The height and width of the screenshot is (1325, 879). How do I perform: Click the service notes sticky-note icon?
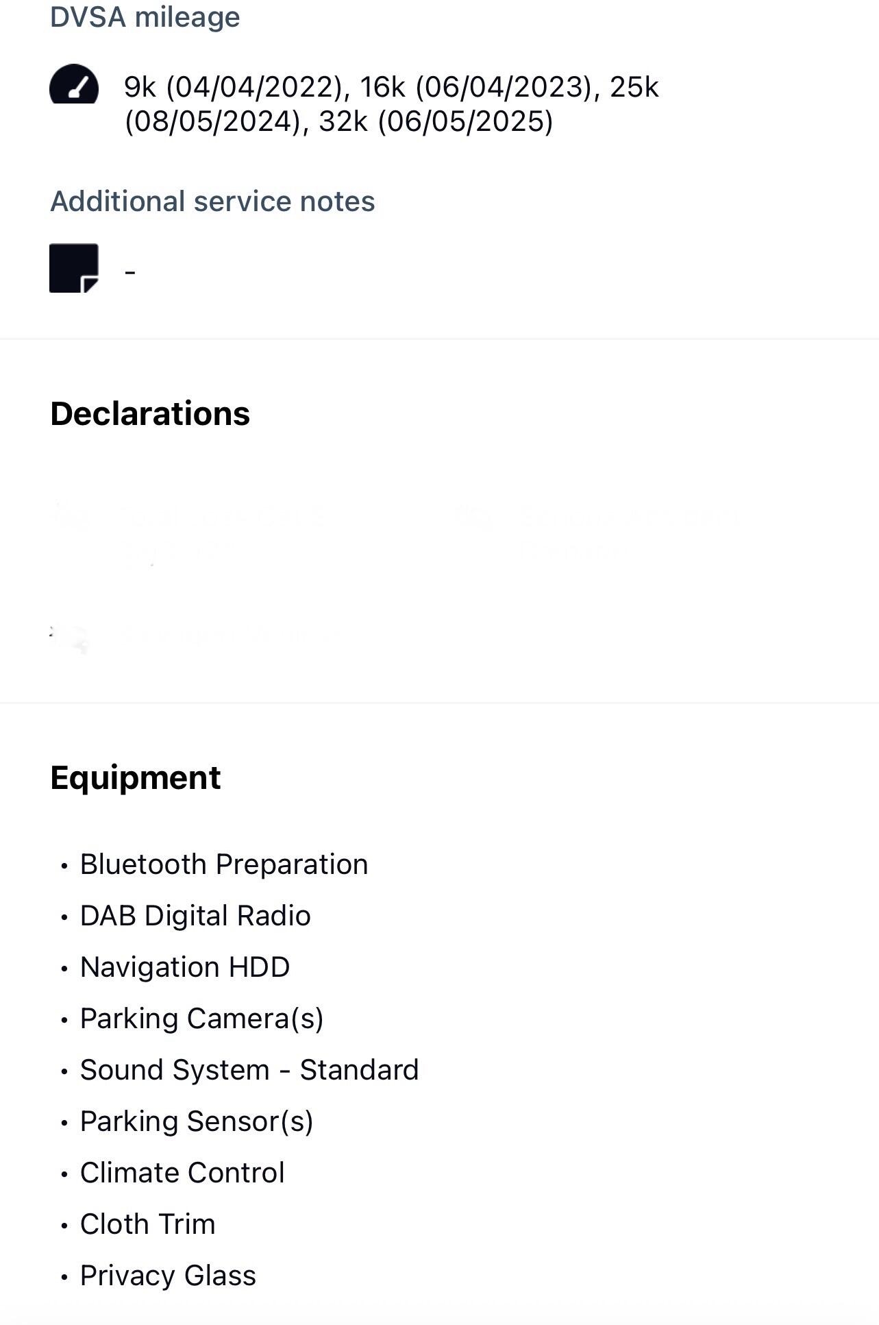pyautogui.click(x=74, y=268)
